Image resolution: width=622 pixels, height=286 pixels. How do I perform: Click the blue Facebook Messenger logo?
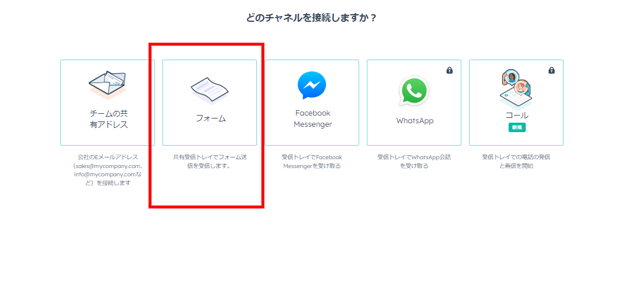[x=312, y=85]
